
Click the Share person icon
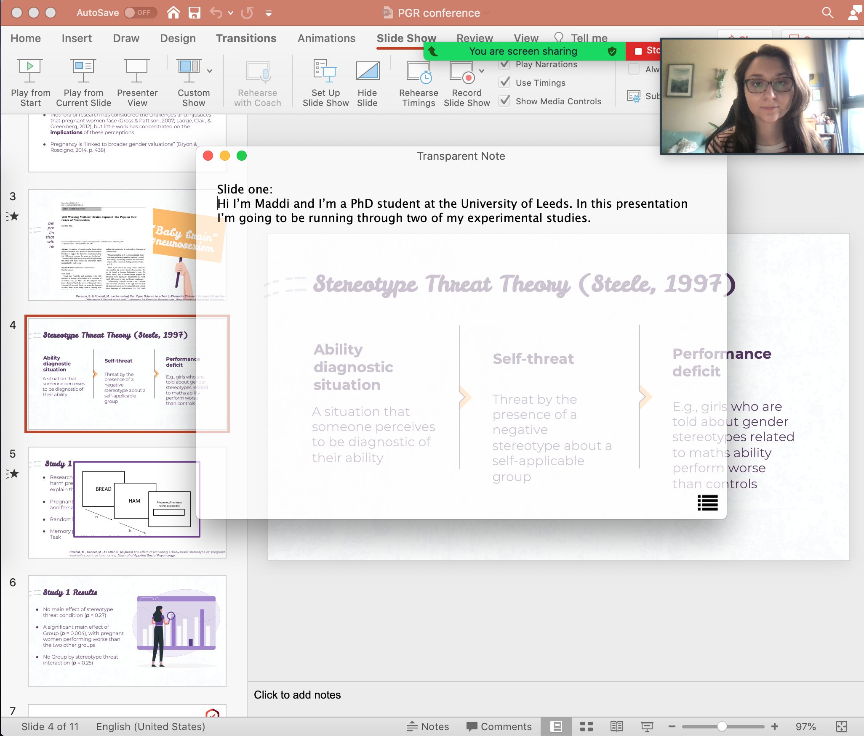(855, 13)
